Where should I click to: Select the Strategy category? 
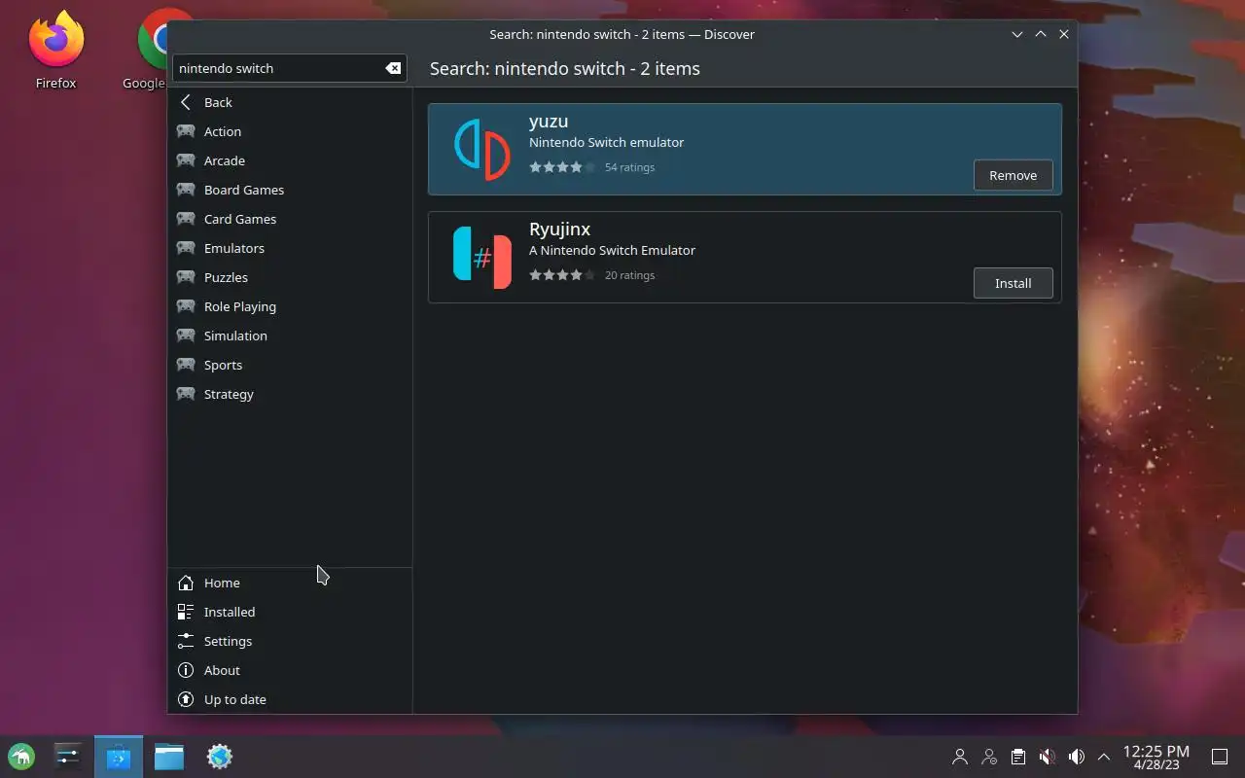pyautogui.click(x=290, y=394)
